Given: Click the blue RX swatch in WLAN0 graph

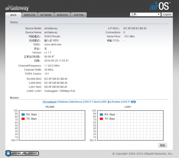Looking at the screenshot, I should (23, 115).
